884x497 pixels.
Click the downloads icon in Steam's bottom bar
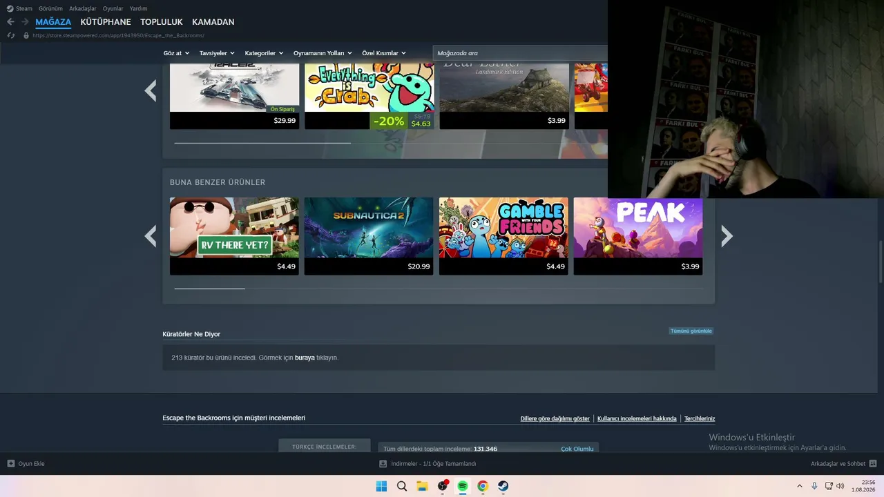point(383,464)
